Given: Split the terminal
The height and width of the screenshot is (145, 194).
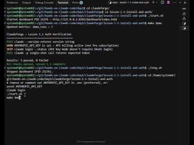Looking at the screenshot, I should (162, 2).
